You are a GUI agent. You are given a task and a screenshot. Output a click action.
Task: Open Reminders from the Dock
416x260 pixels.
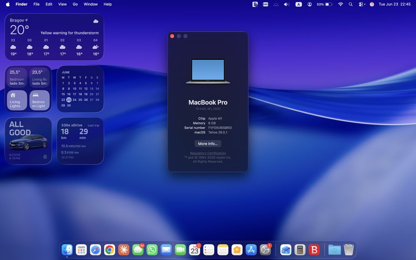click(209, 250)
